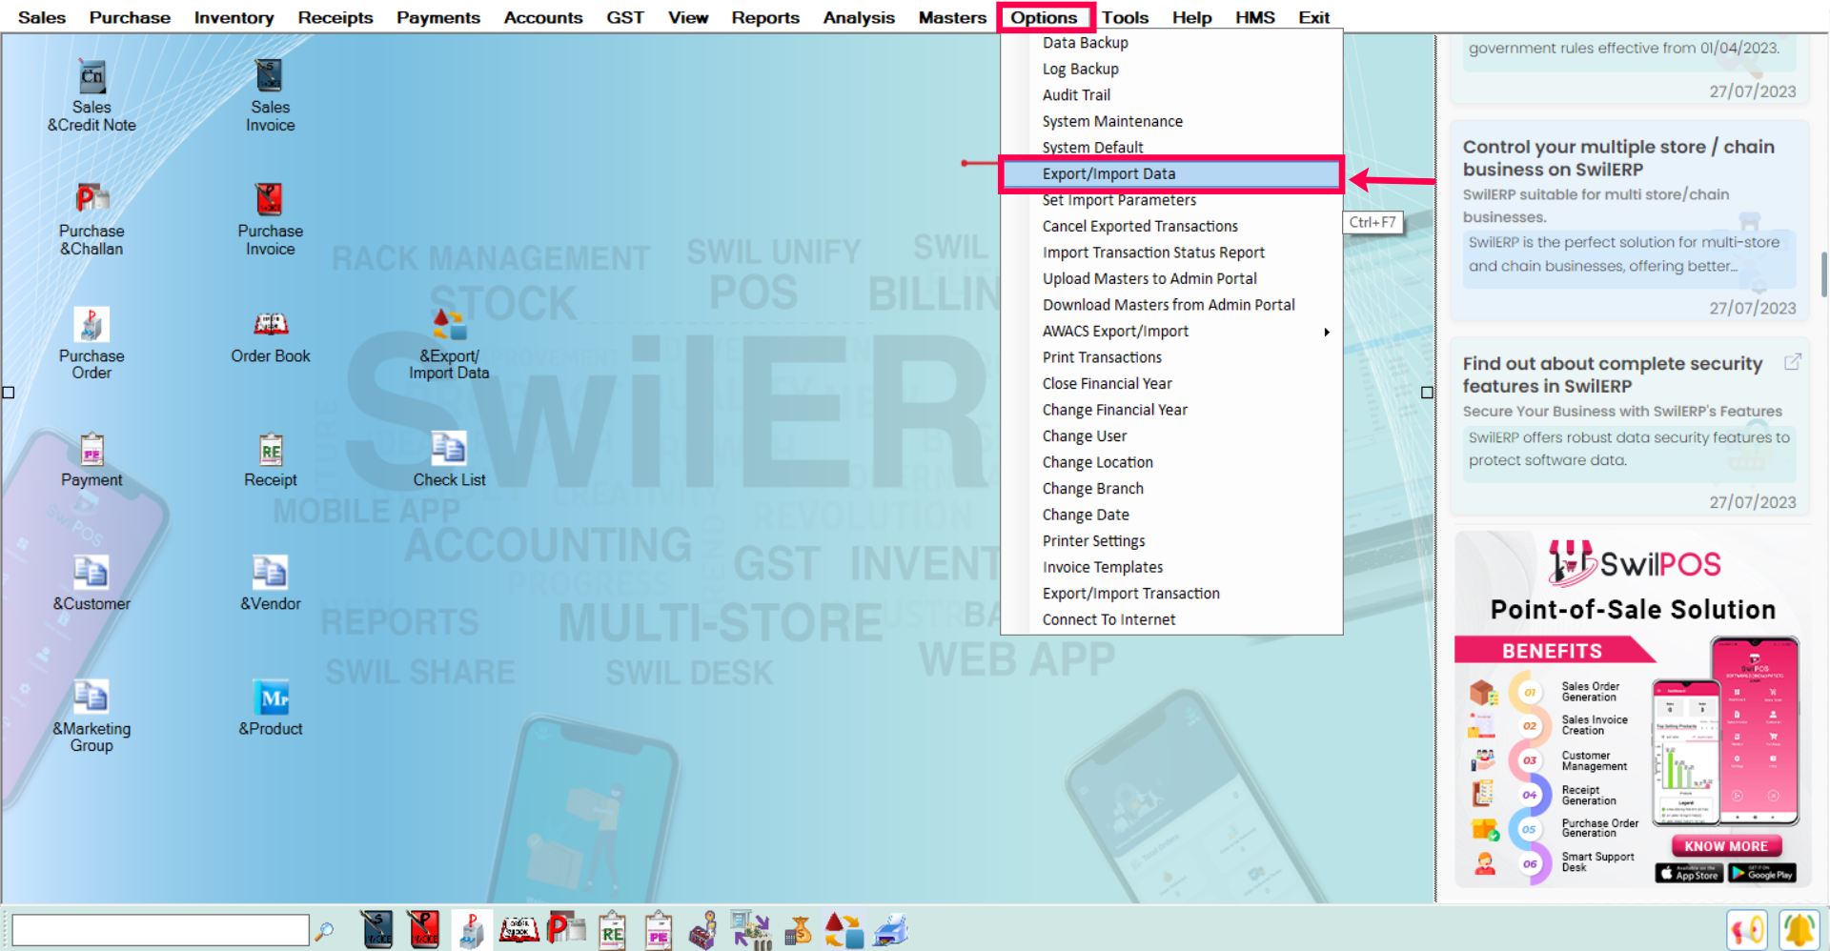Click the red P invoice toolbar icon
Viewport: 1830px width, 951px height.
[423, 929]
